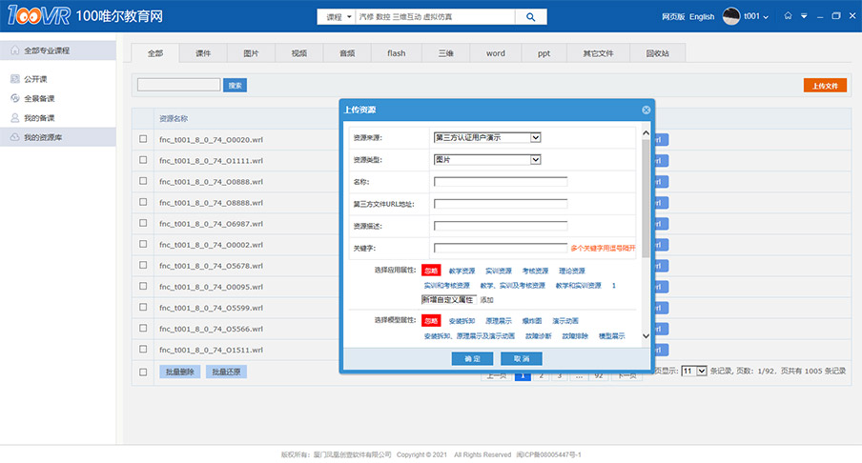Tick the checkbox beside fnc_t001_8_0_74_O6987.wrl

(143, 223)
